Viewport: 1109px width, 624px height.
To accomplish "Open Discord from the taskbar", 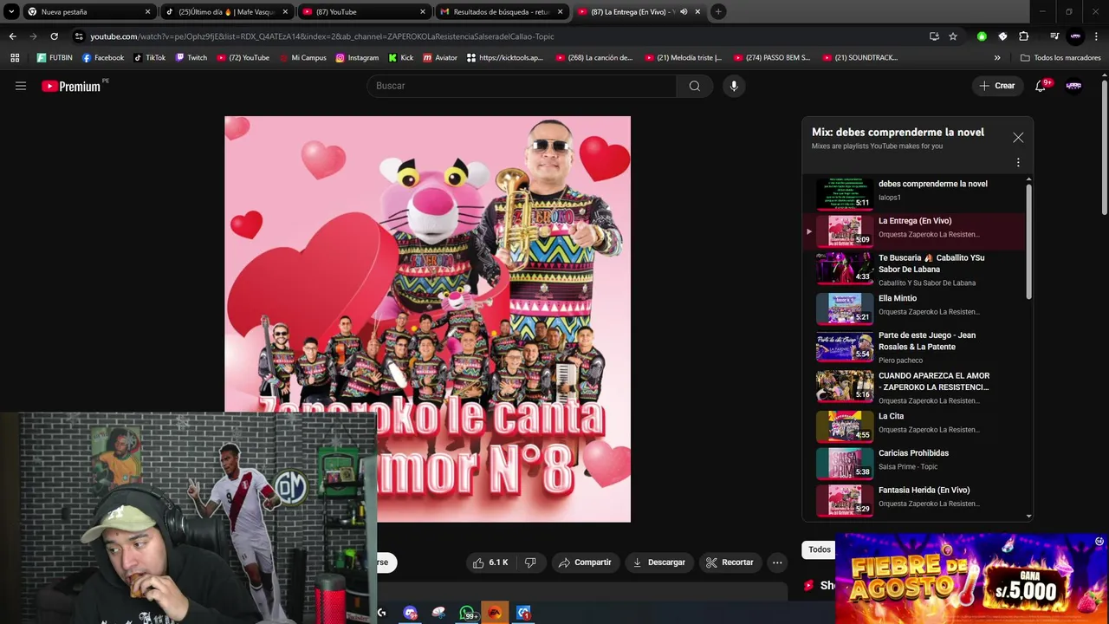I will coord(410,613).
